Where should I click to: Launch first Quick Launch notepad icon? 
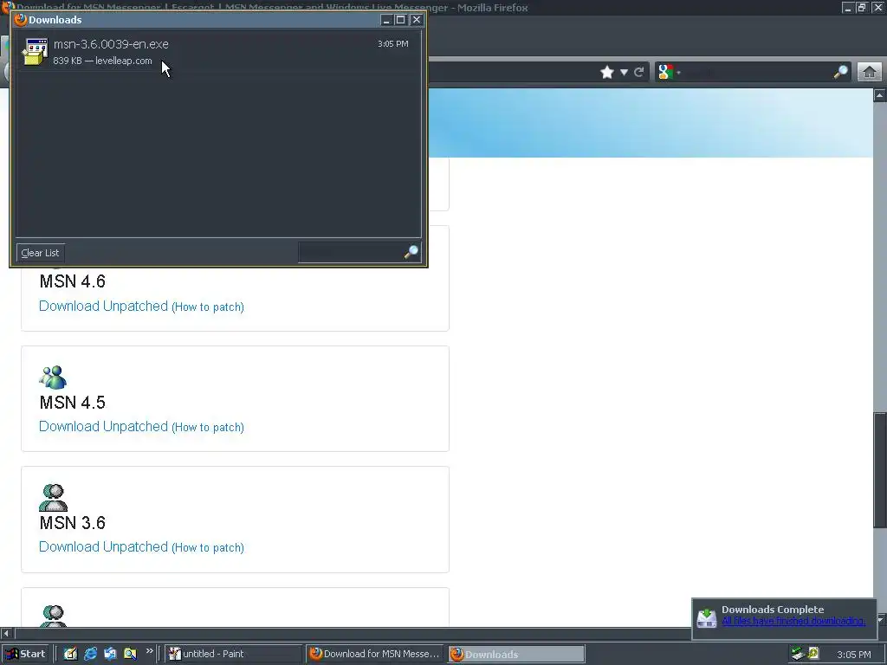(70, 654)
